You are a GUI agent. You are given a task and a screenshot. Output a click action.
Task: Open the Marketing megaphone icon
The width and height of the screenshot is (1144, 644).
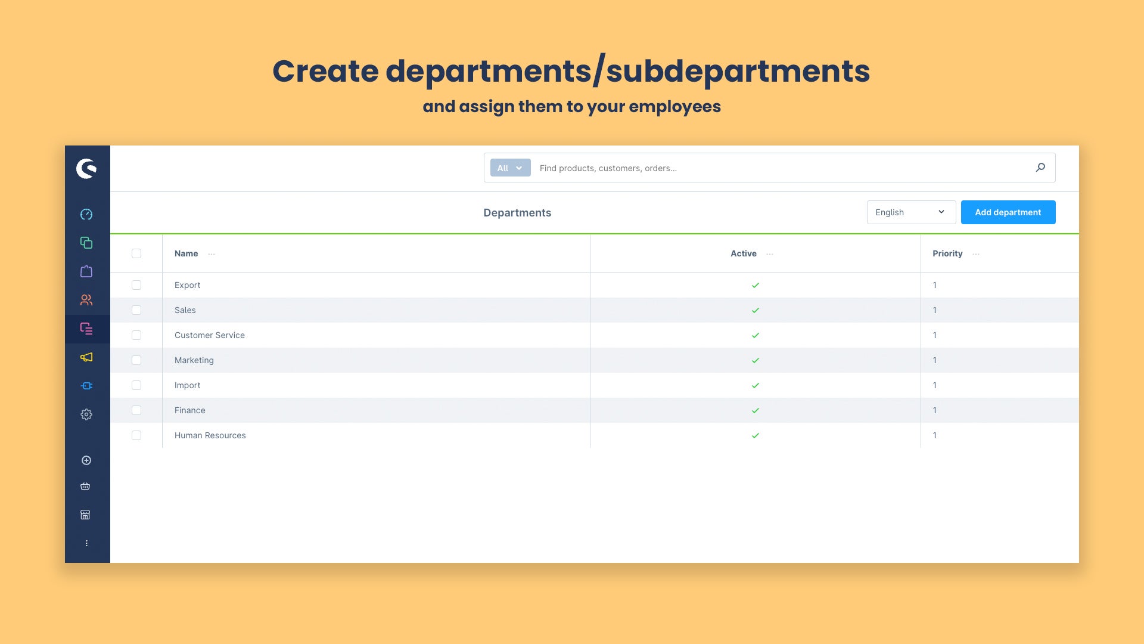coord(86,357)
